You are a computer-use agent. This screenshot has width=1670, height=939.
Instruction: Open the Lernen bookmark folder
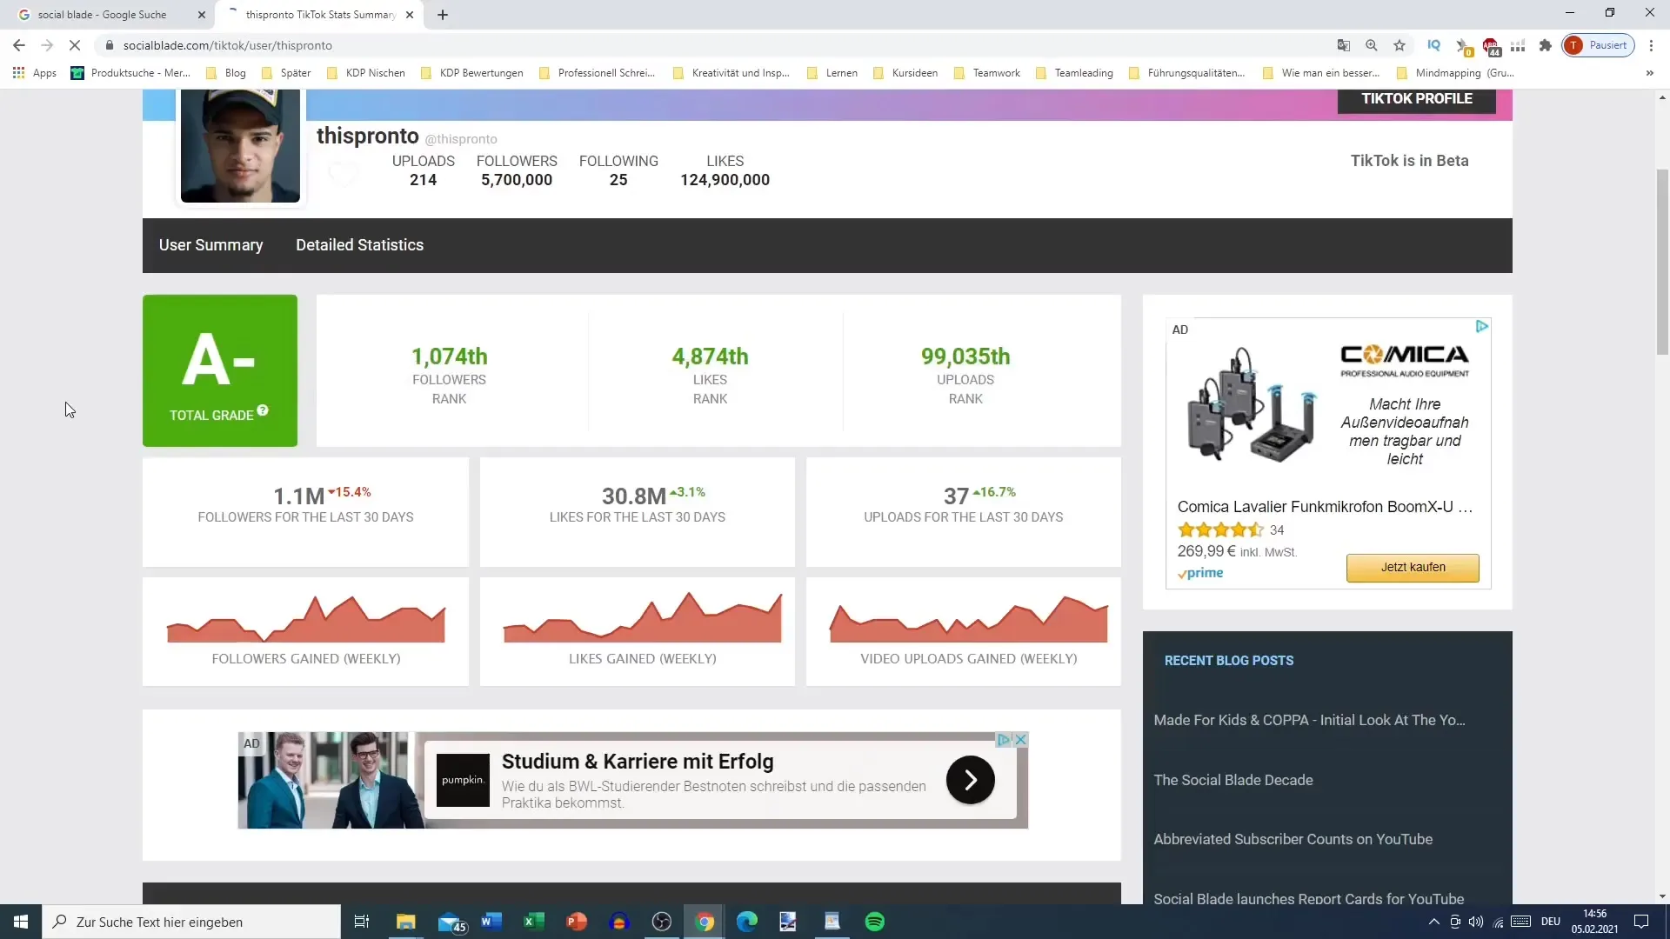pos(832,73)
